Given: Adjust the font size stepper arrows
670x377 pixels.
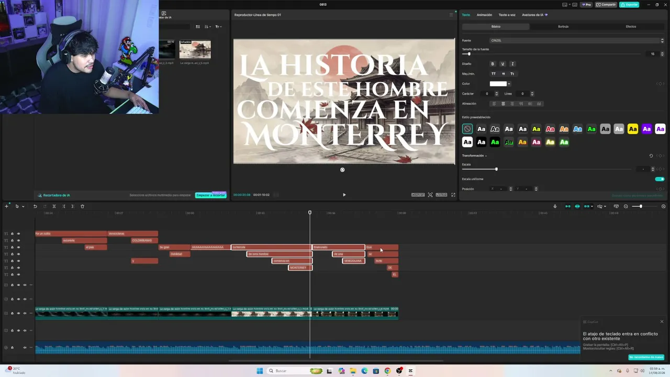Looking at the screenshot, I should pyautogui.click(x=662, y=54).
